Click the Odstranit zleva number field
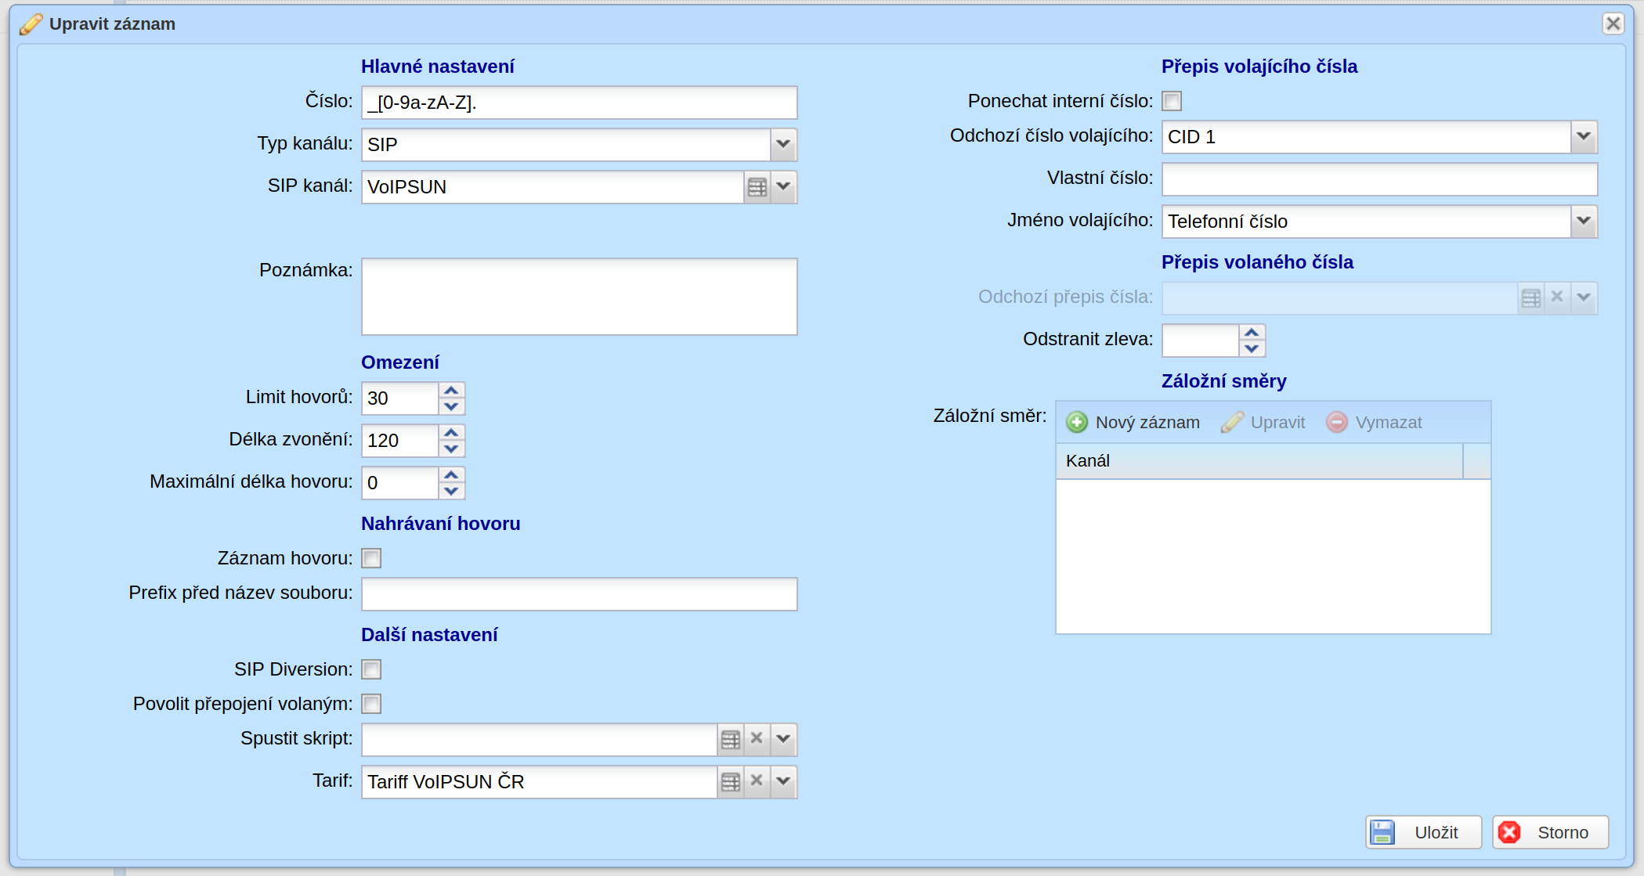Image resolution: width=1644 pixels, height=876 pixels. click(1201, 341)
